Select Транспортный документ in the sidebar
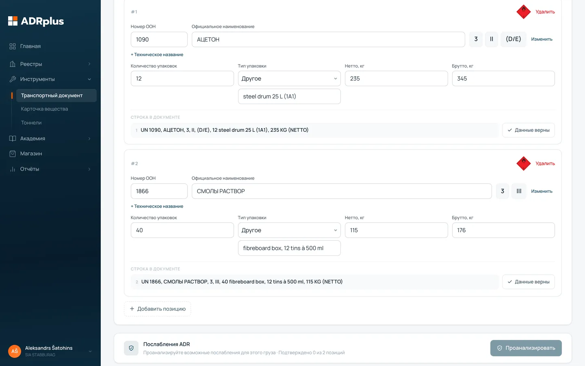The width and height of the screenshot is (585, 366). click(56, 96)
